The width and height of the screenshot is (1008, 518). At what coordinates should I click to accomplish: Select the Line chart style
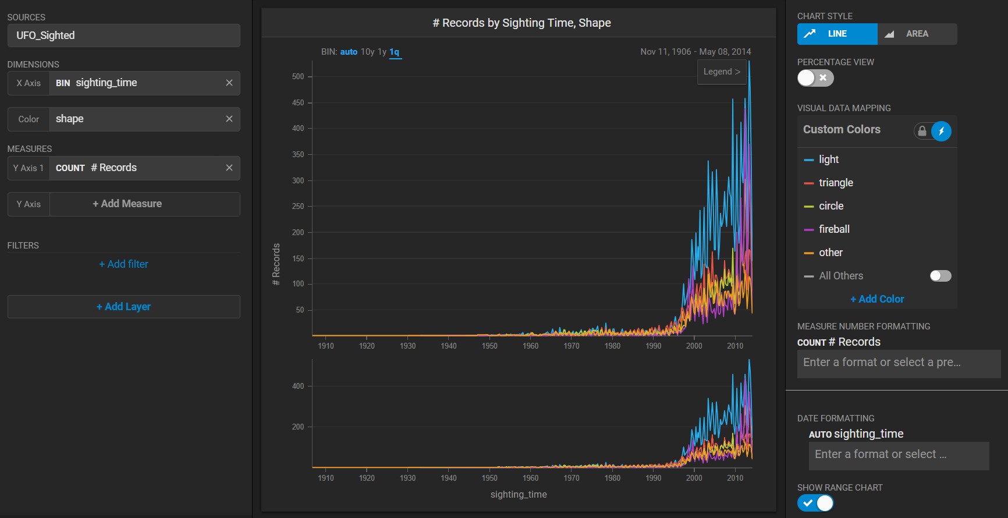[837, 34]
